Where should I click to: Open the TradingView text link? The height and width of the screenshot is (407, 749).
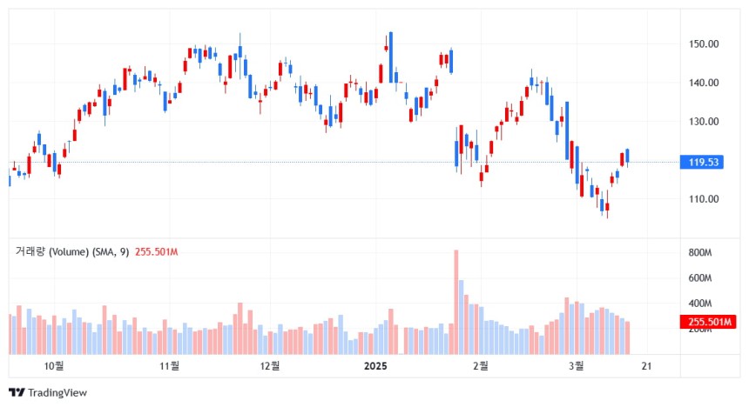point(57,393)
